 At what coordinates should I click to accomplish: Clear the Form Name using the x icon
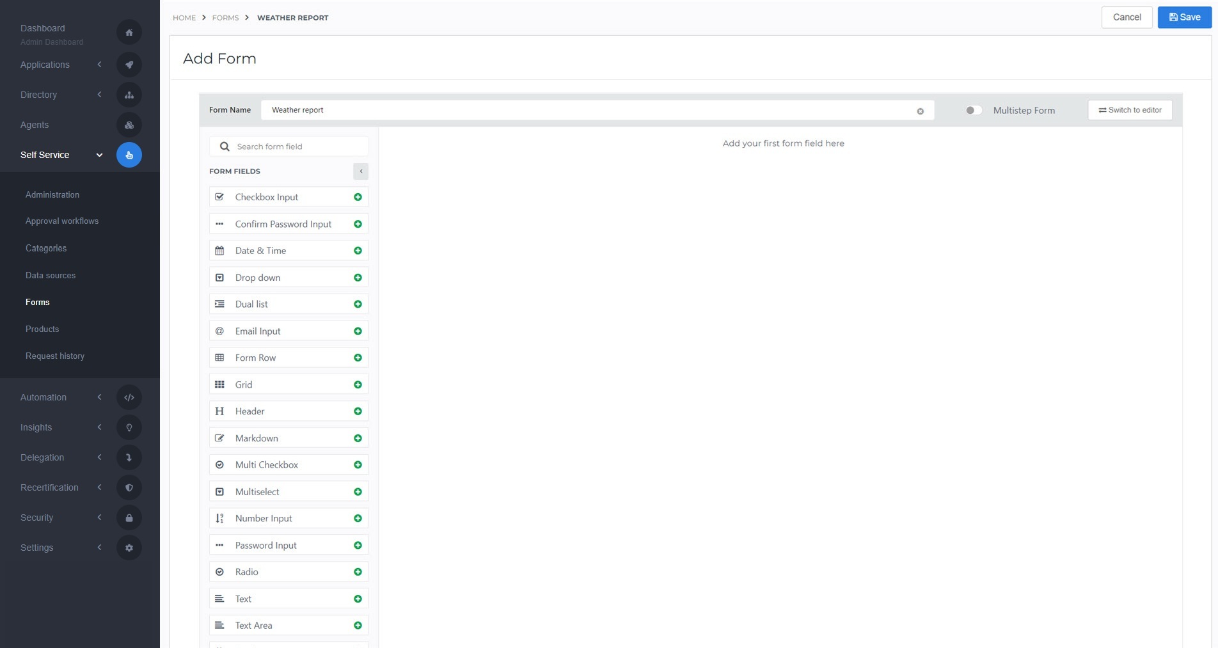921,111
